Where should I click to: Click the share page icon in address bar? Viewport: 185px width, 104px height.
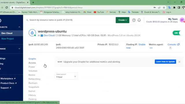point(159,8)
